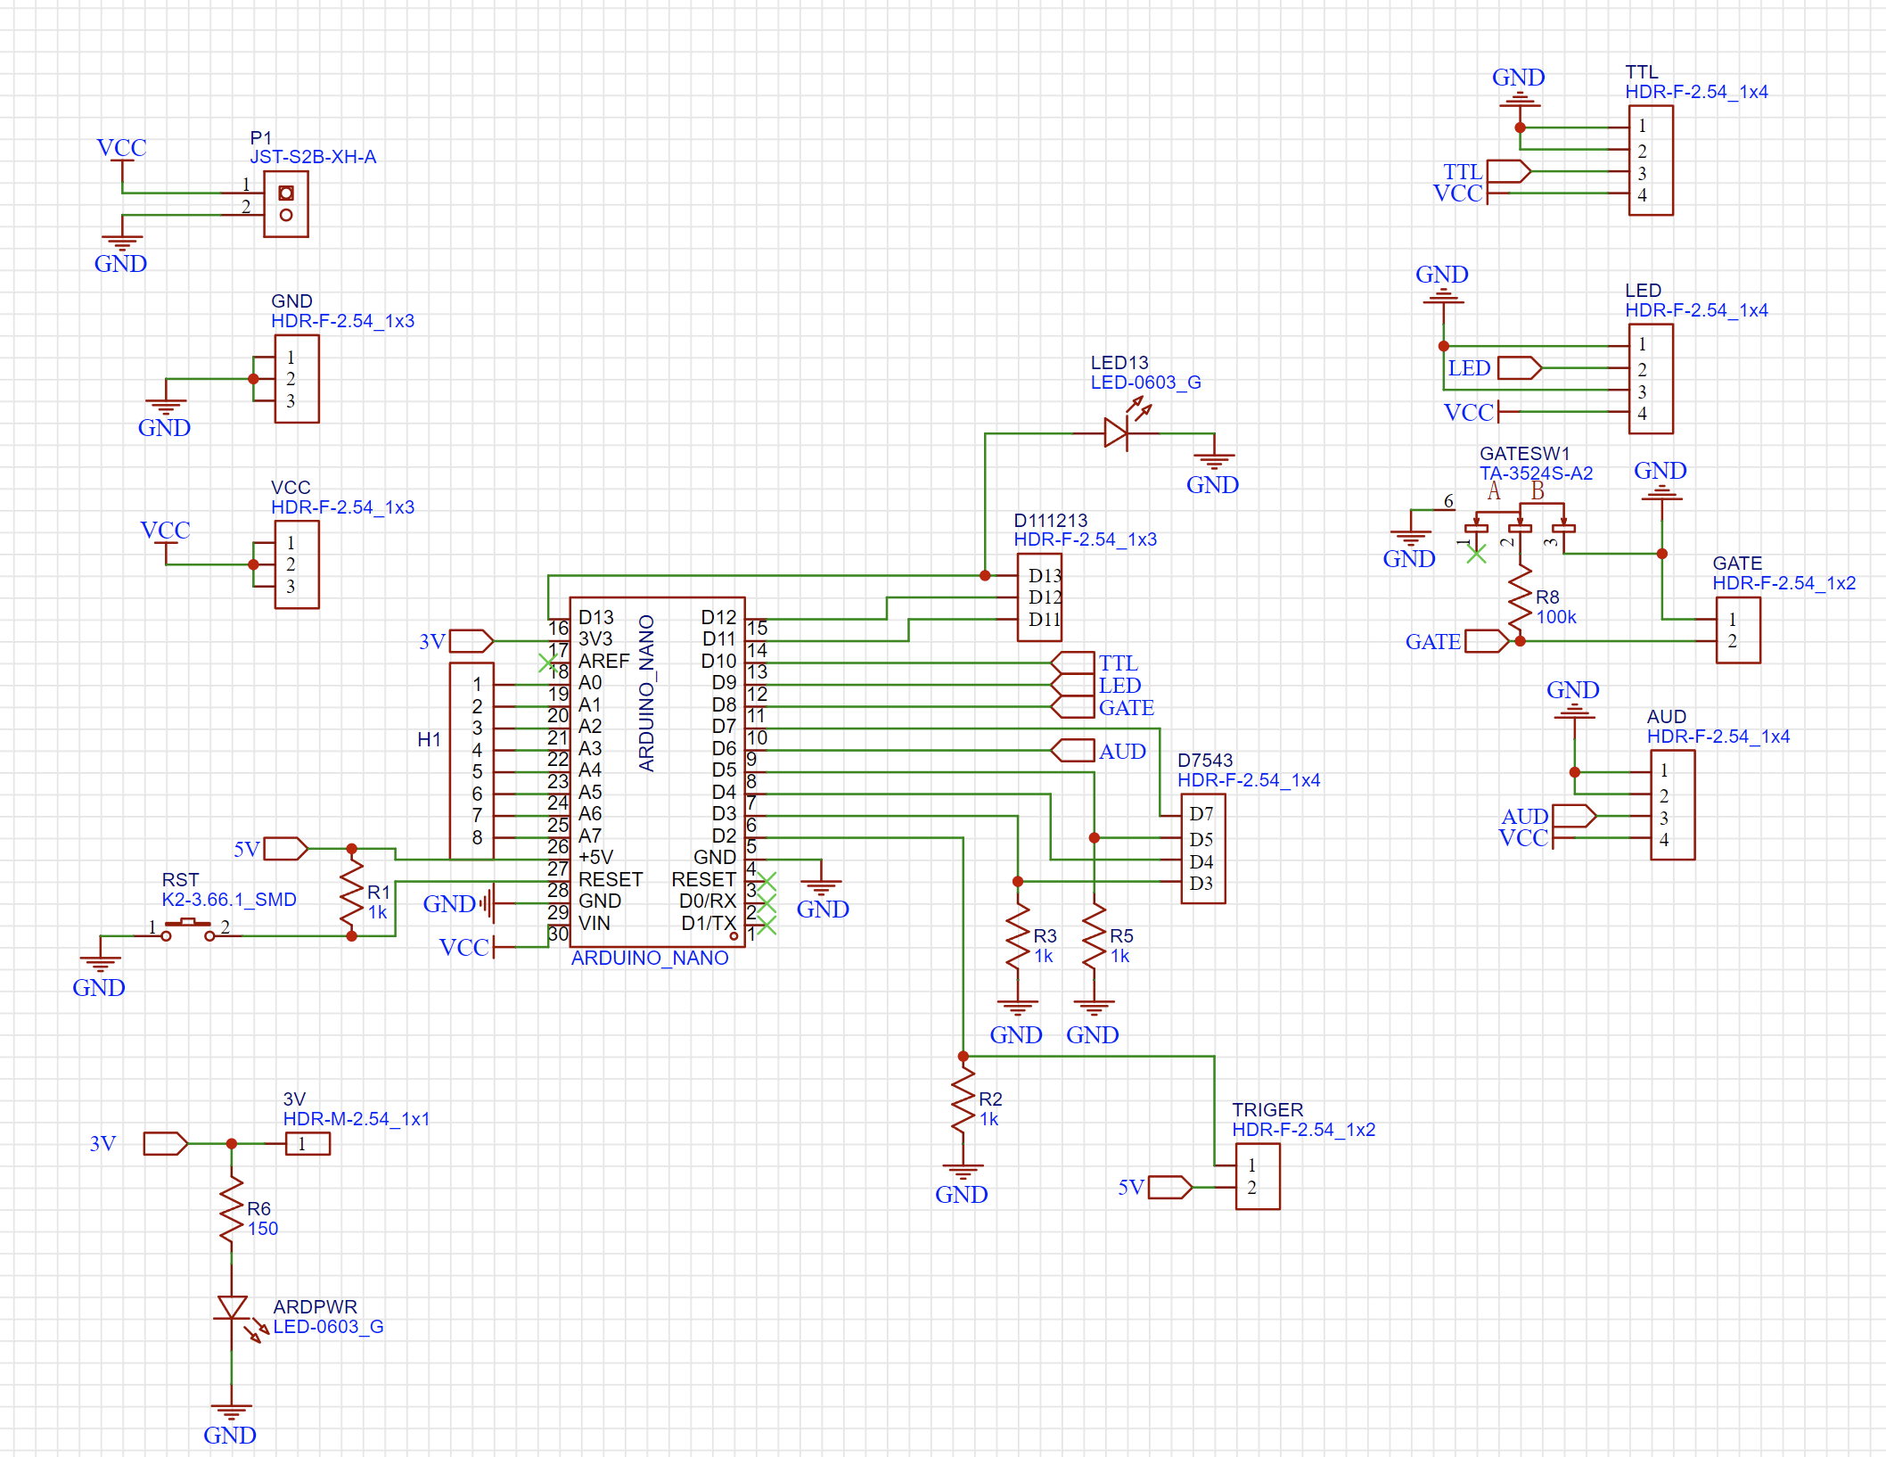
Task: Select the TRIGER 1x2 header symbol
Action: pos(1257,1175)
